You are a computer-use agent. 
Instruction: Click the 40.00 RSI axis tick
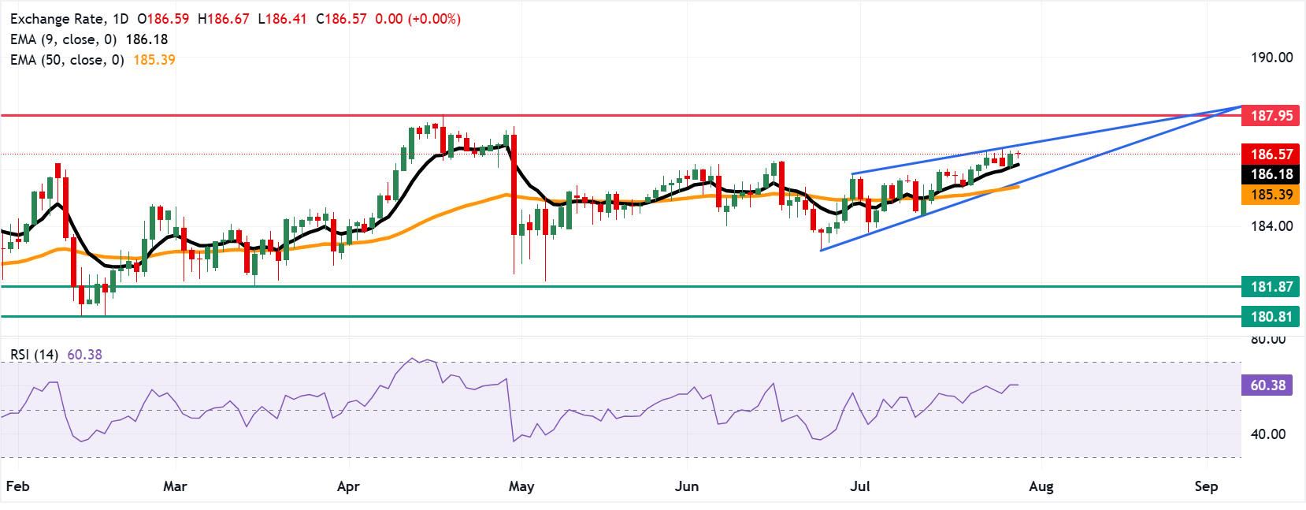pos(1267,434)
